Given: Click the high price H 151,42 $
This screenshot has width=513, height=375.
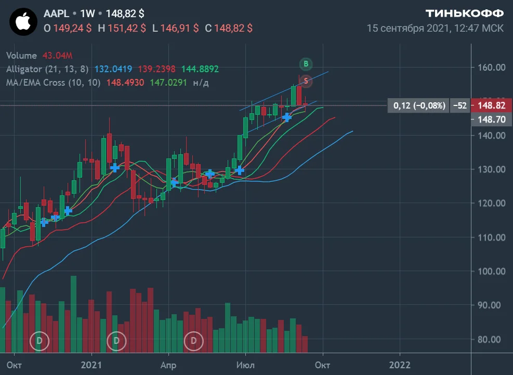Looking at the screenshot, I should click(122, 28).
